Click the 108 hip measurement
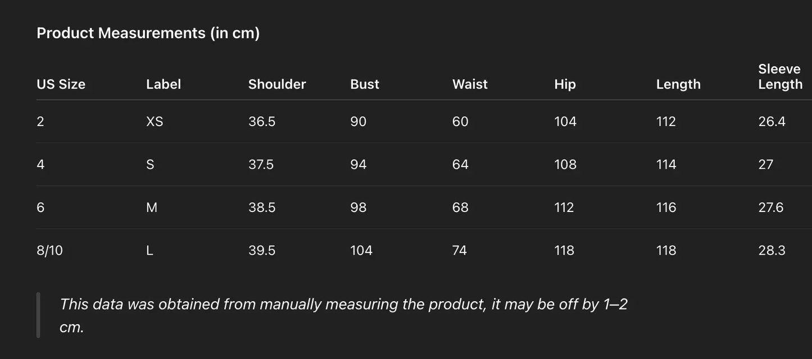Image resolution: width=812 pixels, height=359 pixels. point(565,164)
